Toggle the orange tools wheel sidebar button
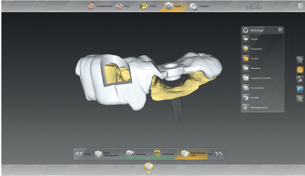Screen dimensions: 305x176 coord(300,70)
